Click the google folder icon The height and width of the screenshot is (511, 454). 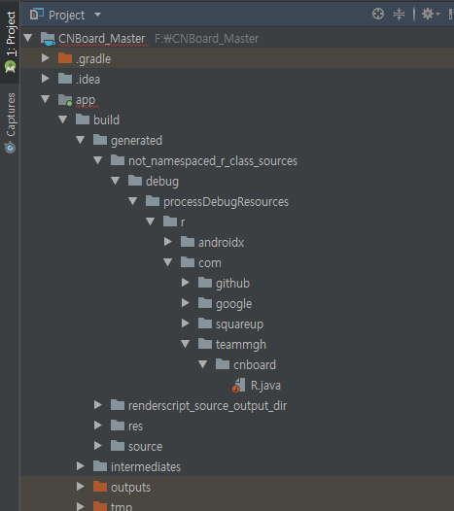point(205,303)
